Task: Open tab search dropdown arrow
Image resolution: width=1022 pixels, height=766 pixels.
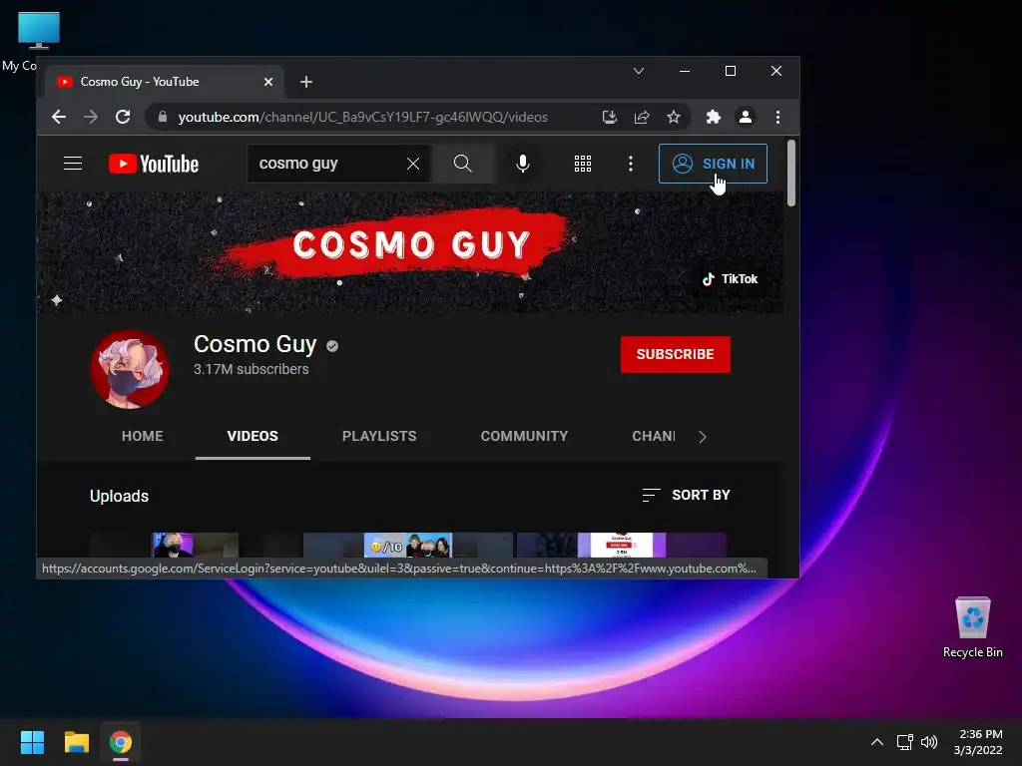Action: [639, 71]
